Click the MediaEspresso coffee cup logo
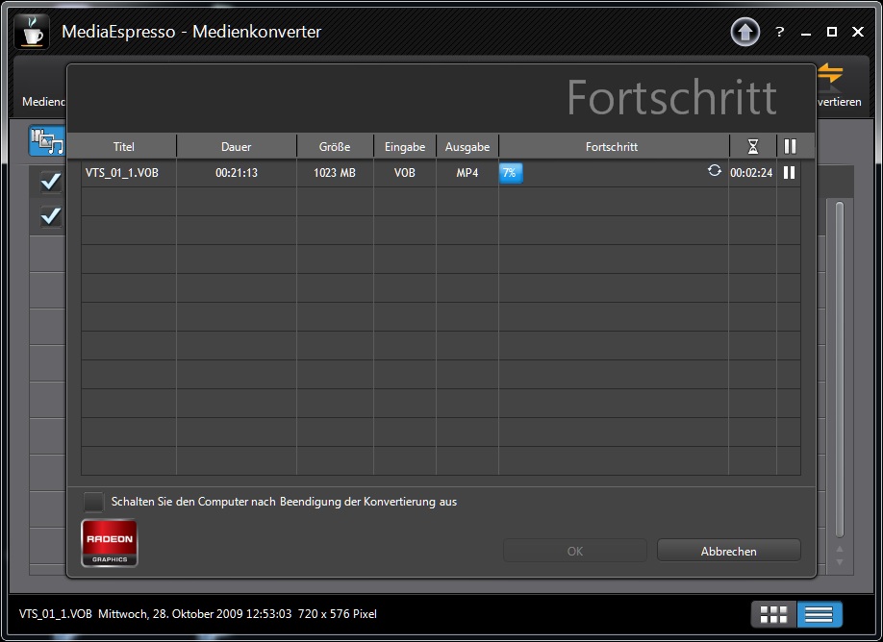The width and height of the screenshot is (883, 642). [32, 32]
